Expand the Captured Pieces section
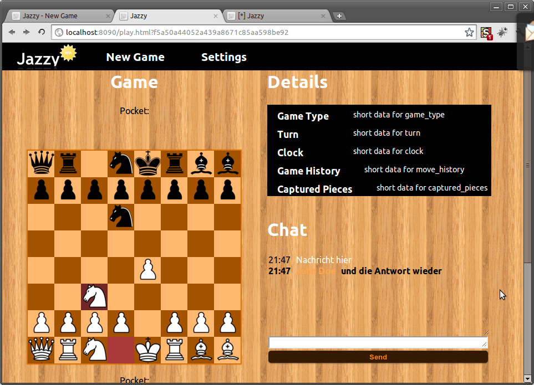 [x=314, y=189]
